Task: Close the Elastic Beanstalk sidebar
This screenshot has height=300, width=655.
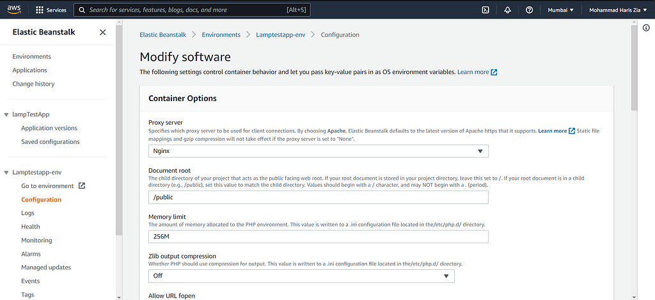Action: click(103, 32)
